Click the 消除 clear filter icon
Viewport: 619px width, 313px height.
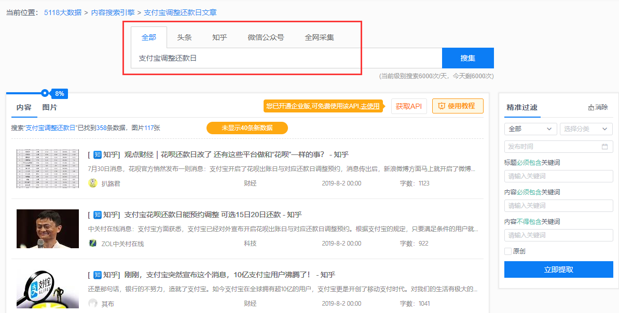pyautogui.click(x=591, y=107)
